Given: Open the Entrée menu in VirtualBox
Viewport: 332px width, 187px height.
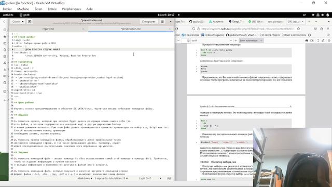Looking at the screenshot, I should pyautogui.click(x=52, y=9).
